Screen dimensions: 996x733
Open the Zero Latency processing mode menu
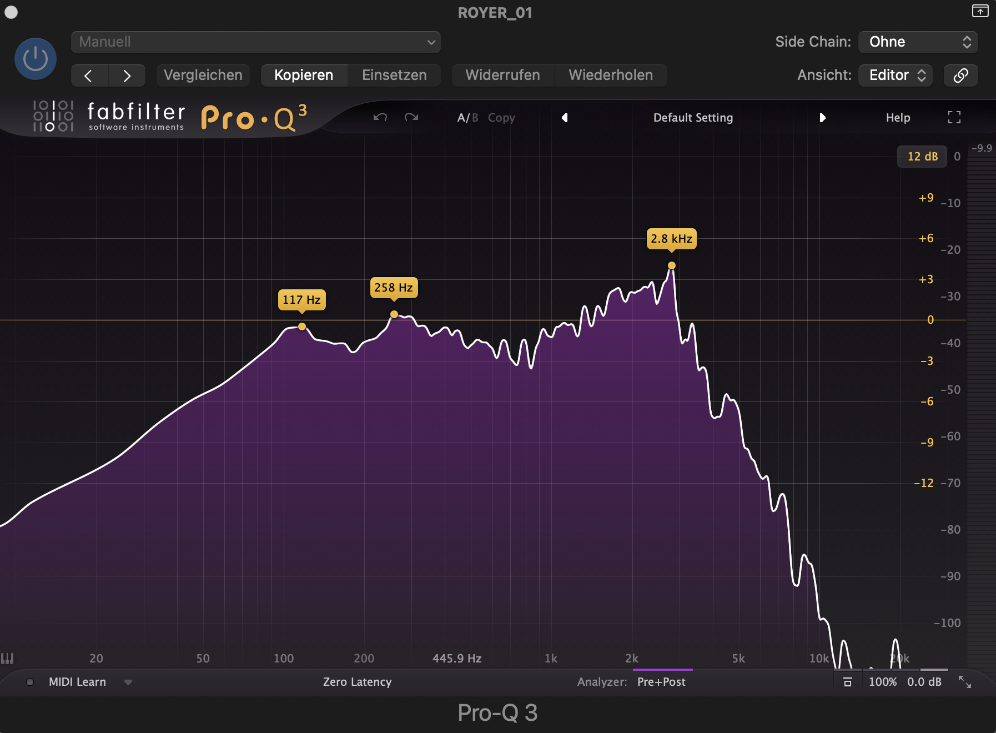[358, 682]
